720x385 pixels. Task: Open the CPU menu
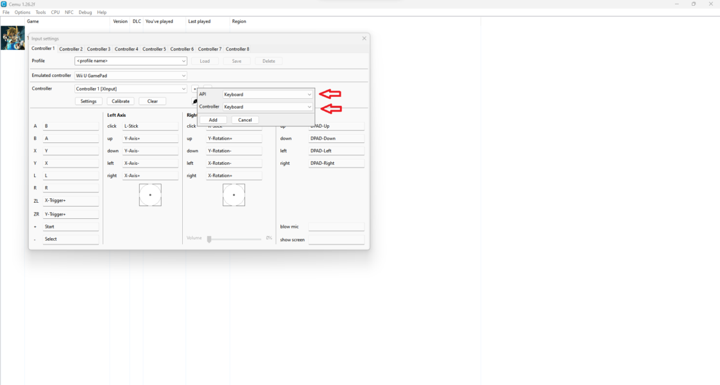tap(55, 12)
